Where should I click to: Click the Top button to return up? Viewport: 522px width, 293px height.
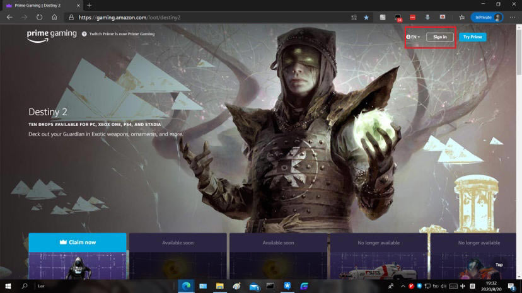pos(499,265)
